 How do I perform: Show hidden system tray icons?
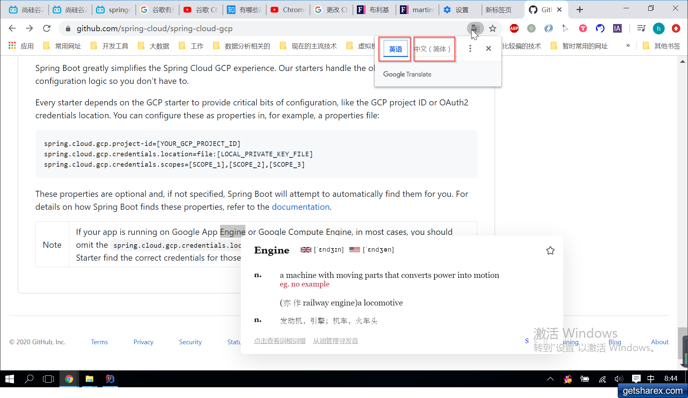point(550,379)
